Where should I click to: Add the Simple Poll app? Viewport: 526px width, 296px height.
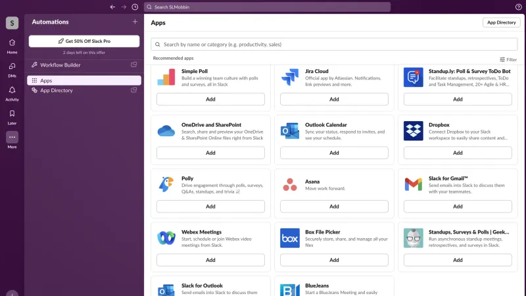click(x=210, y=99)
